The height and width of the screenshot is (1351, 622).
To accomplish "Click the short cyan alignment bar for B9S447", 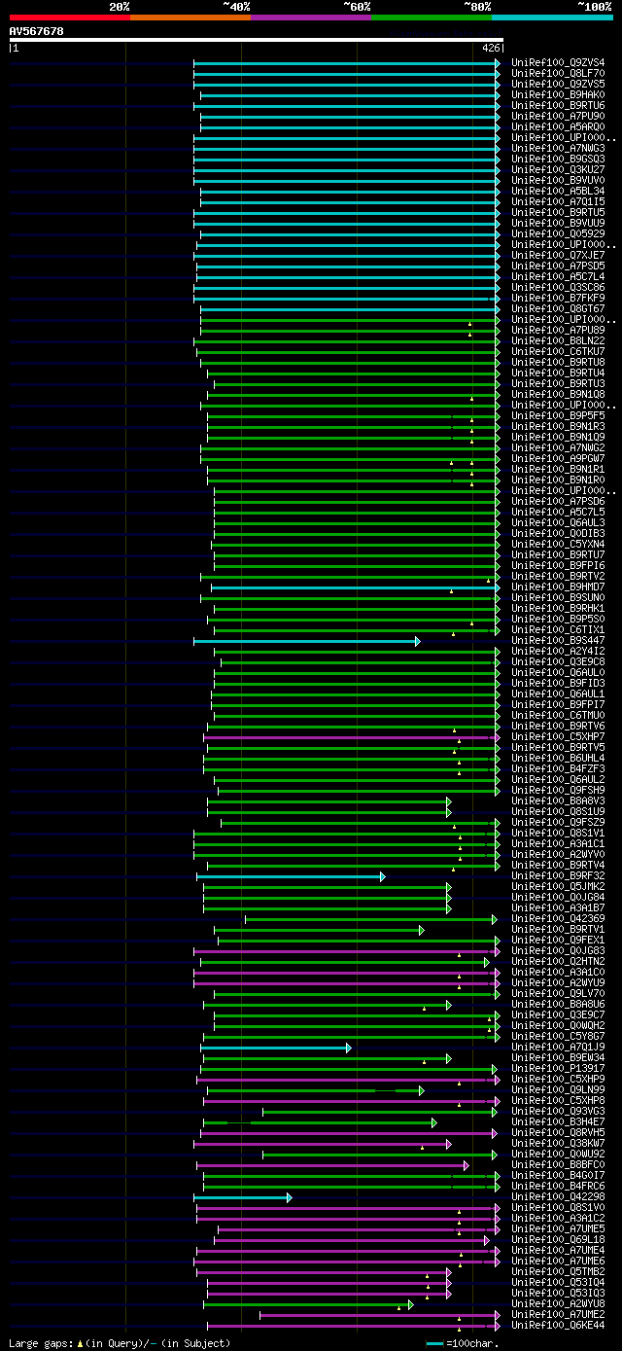I will (306, 640).
